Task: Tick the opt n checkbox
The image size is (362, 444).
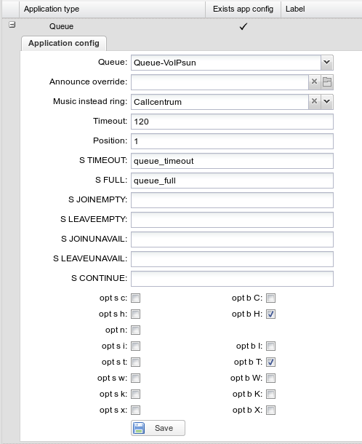Action: point(135,330)
